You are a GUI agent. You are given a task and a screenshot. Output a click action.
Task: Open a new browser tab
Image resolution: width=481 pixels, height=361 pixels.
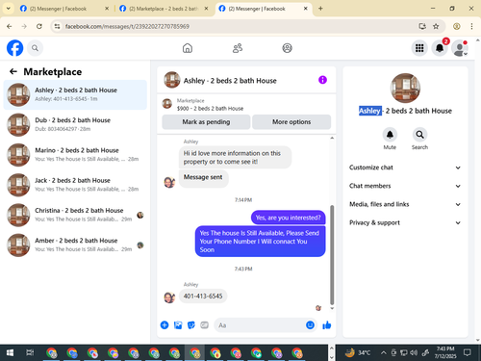coord(320,9)
